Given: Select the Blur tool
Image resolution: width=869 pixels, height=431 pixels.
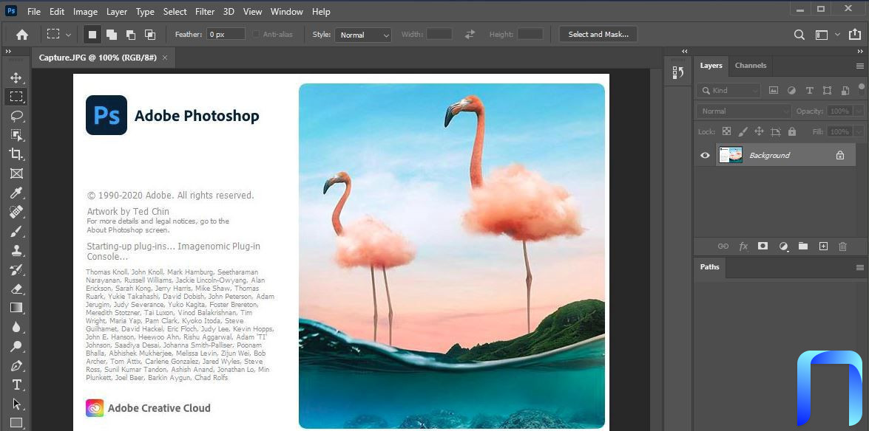Looking at the screenshot, I should coord(16,328).
